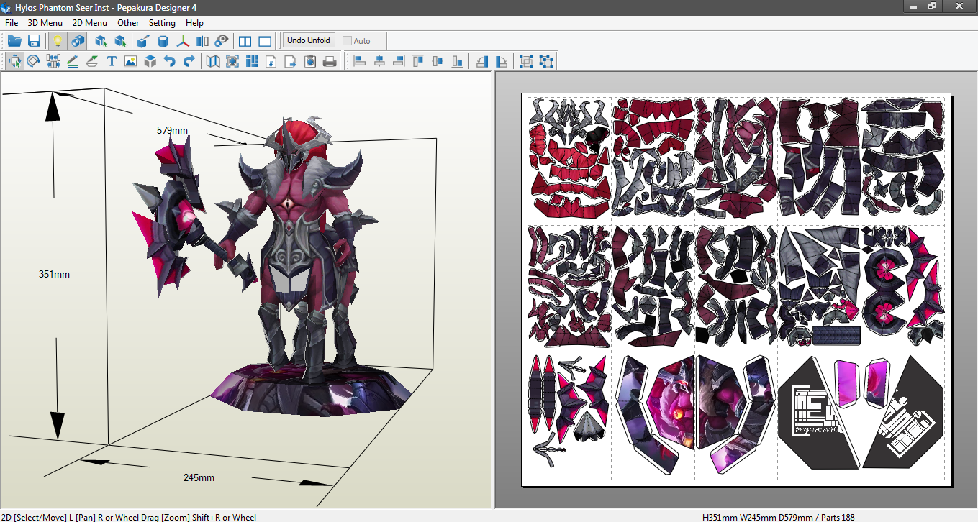The image size is (978, 522).
Task: Click the align left edges icon
Action: pyautogui.click(x=360, y=61)
